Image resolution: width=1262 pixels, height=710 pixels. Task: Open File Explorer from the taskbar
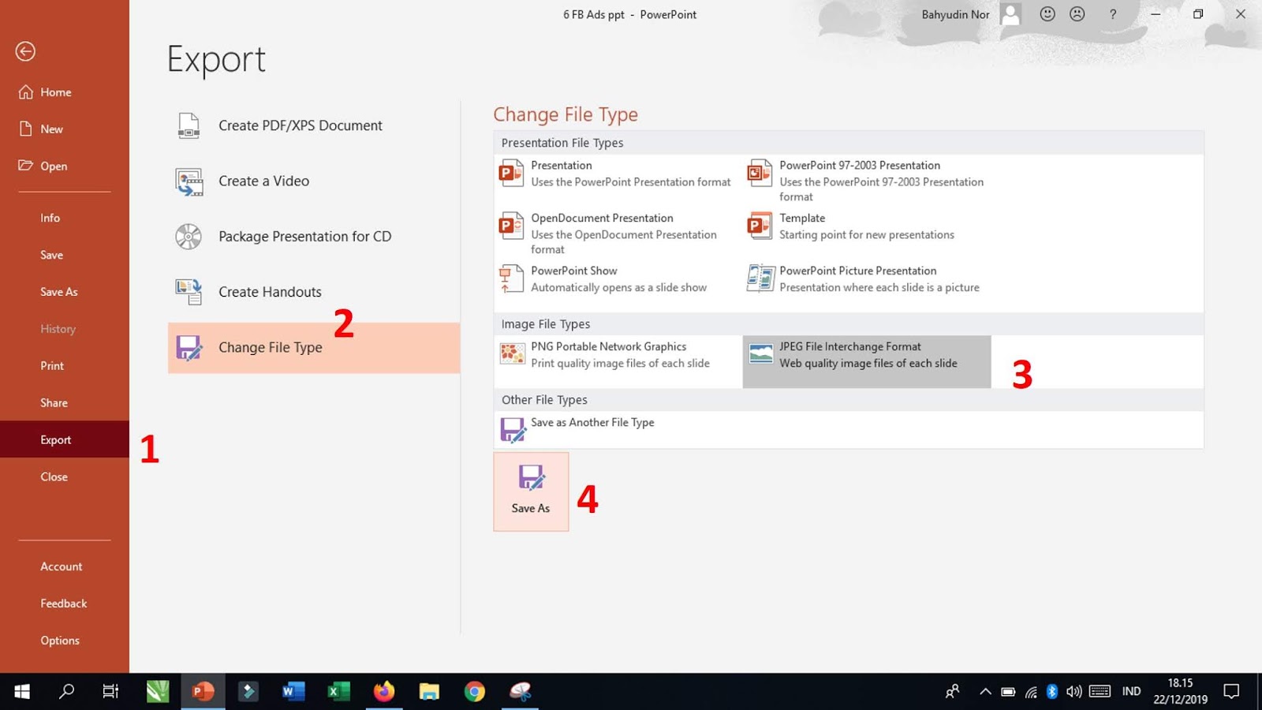click(429, 692)
